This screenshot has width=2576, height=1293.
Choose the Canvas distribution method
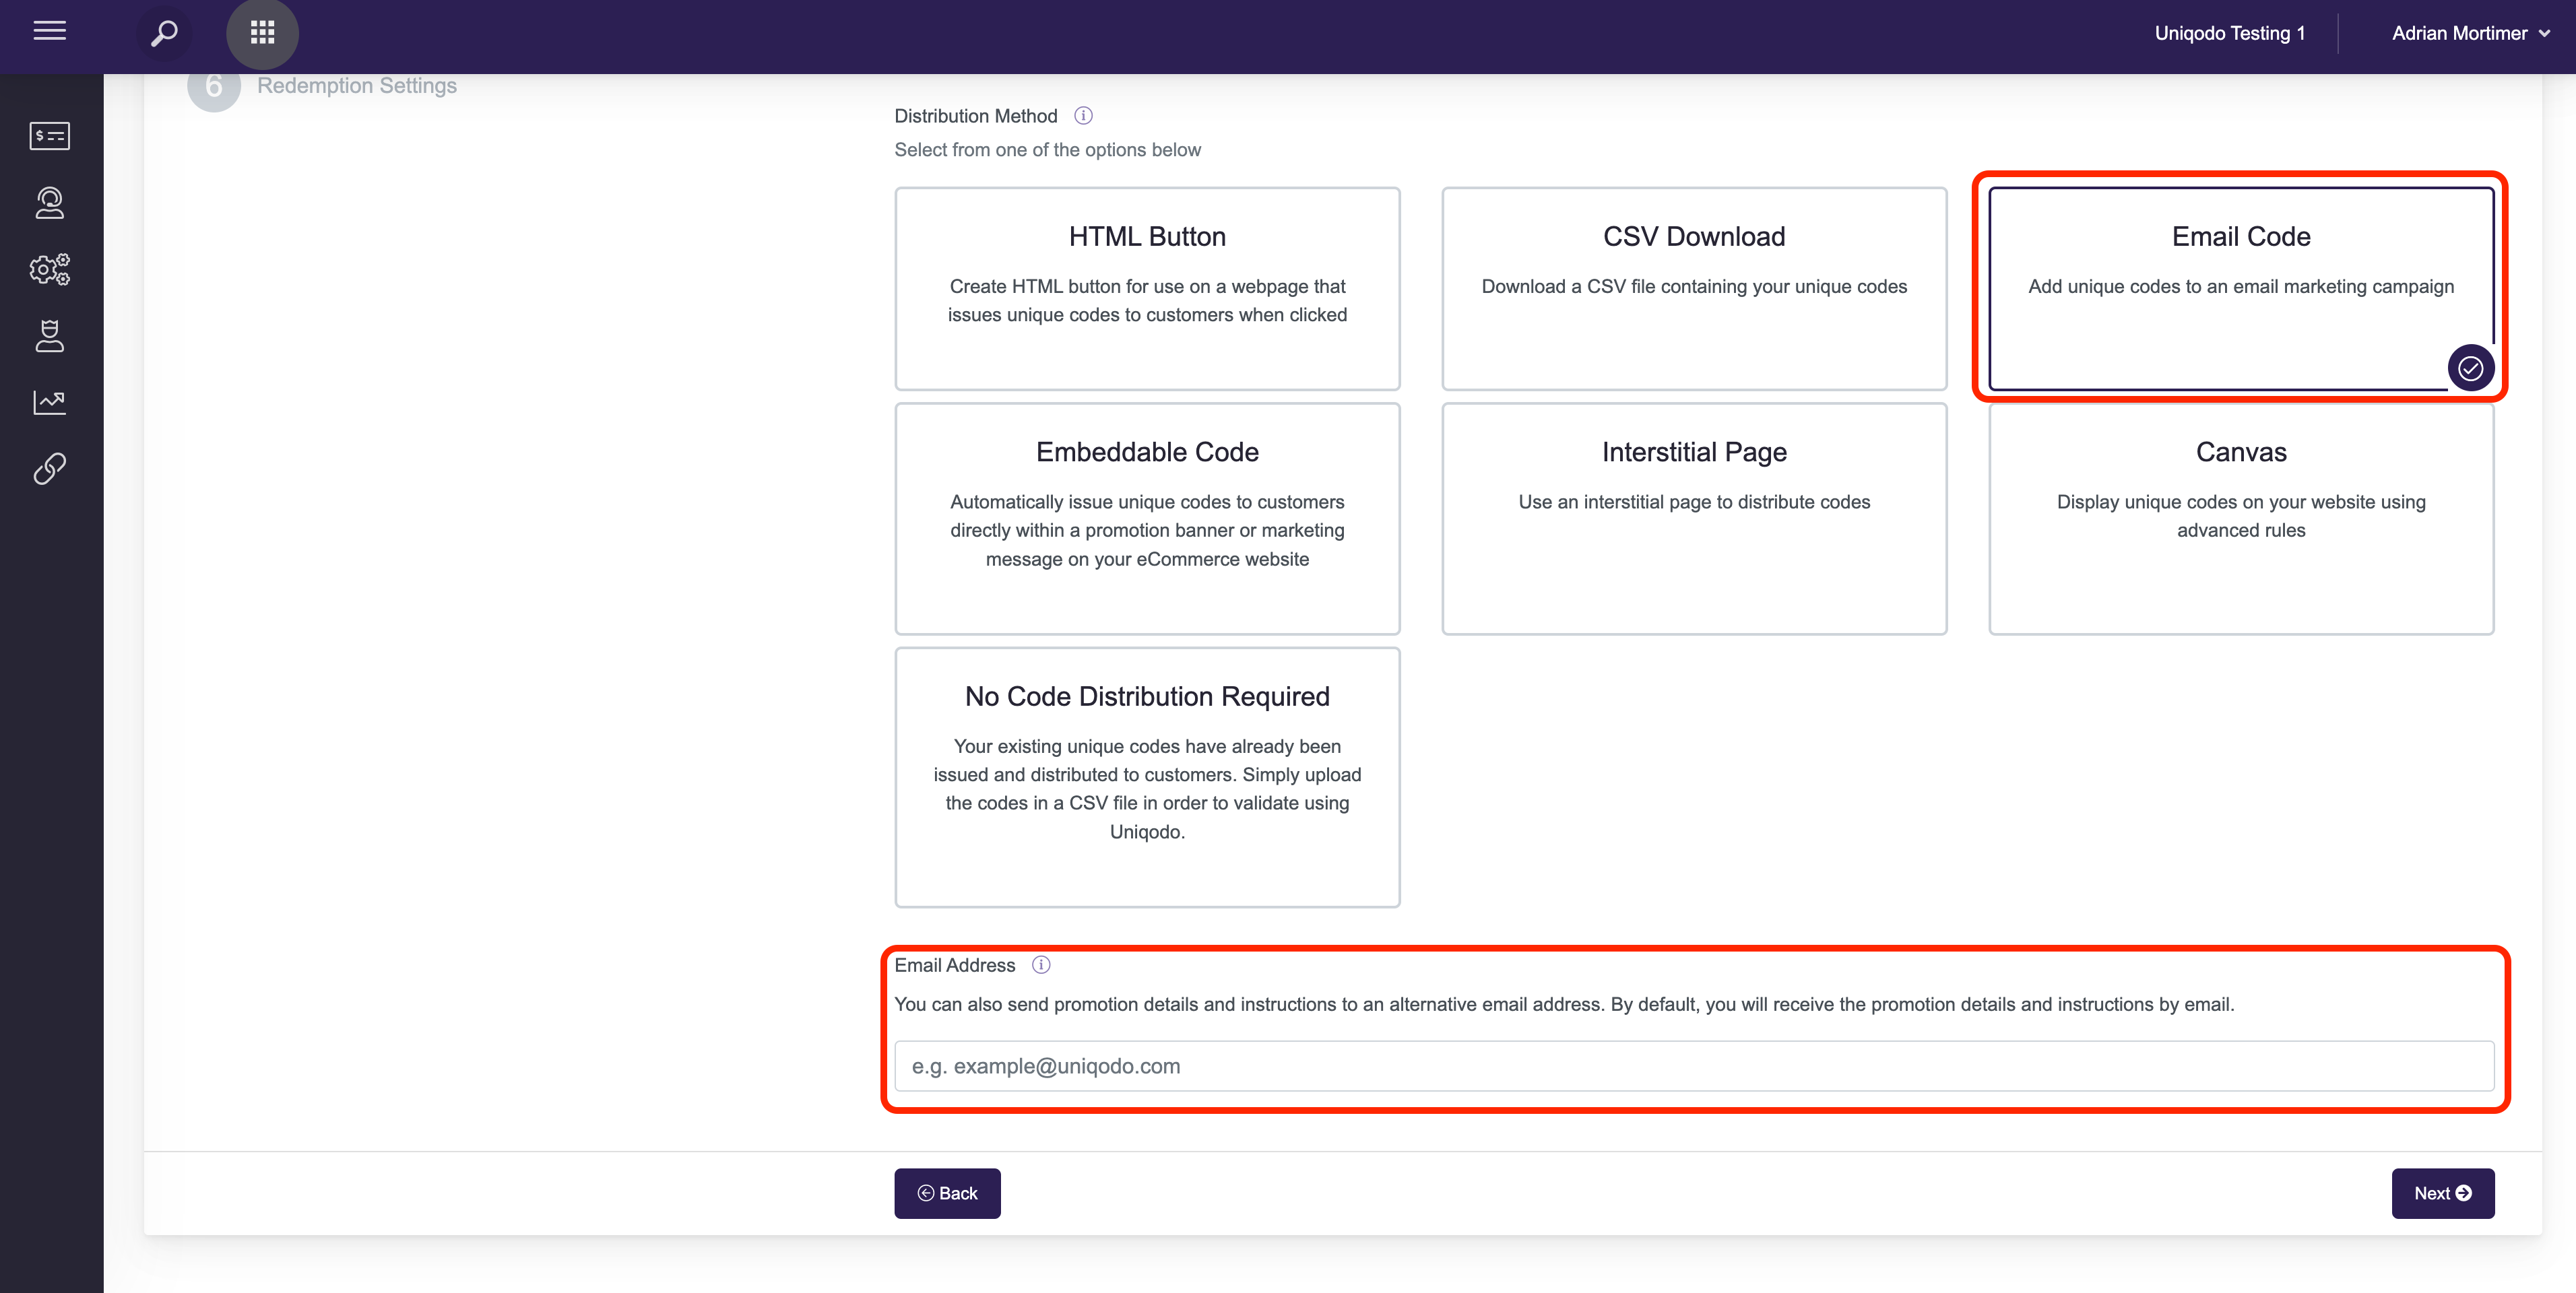coord(2241,518)
